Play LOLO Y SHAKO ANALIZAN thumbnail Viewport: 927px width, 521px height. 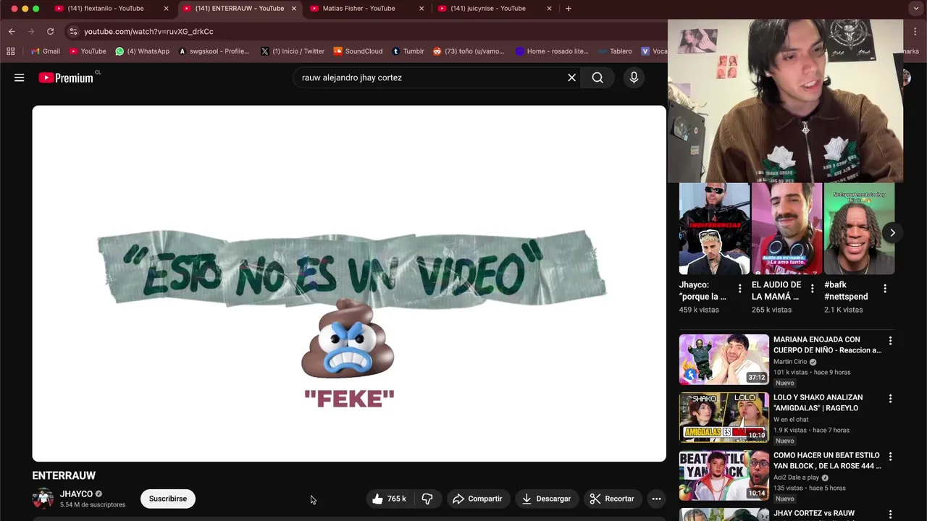click(723, 417)
